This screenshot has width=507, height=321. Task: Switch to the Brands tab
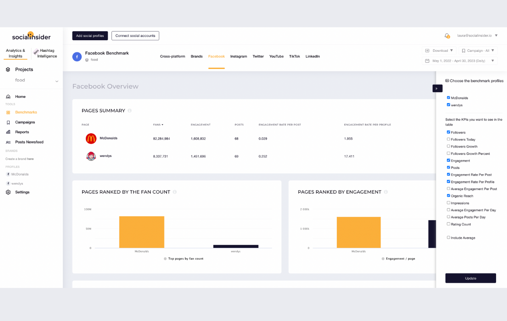point(197,57)
